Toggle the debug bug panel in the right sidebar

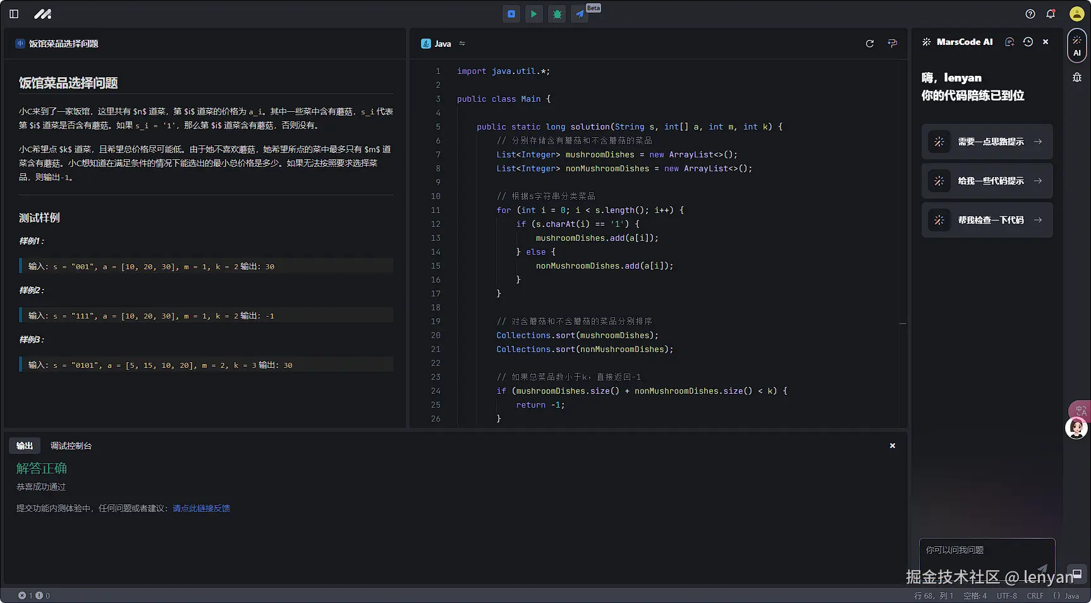(1076, 77)
